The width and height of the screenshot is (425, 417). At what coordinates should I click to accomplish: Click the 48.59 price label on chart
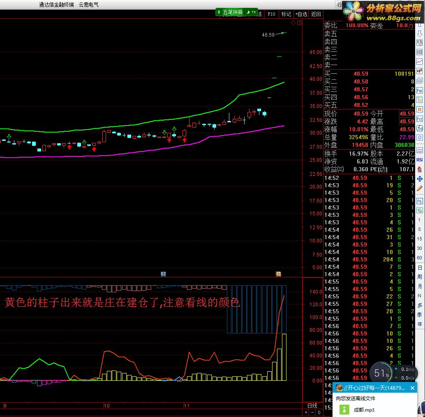(268, 35)
